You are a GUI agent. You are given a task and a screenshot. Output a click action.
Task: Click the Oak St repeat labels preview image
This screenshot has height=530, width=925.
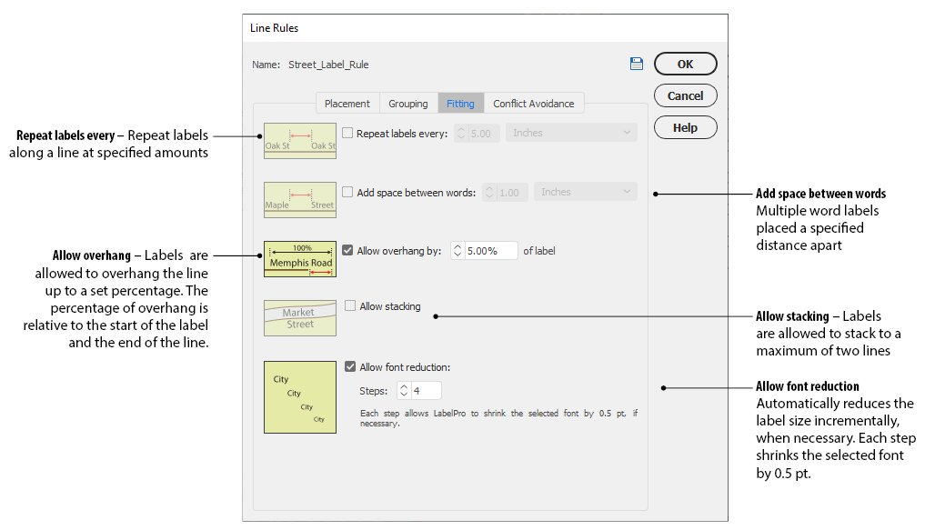[300, 141]
